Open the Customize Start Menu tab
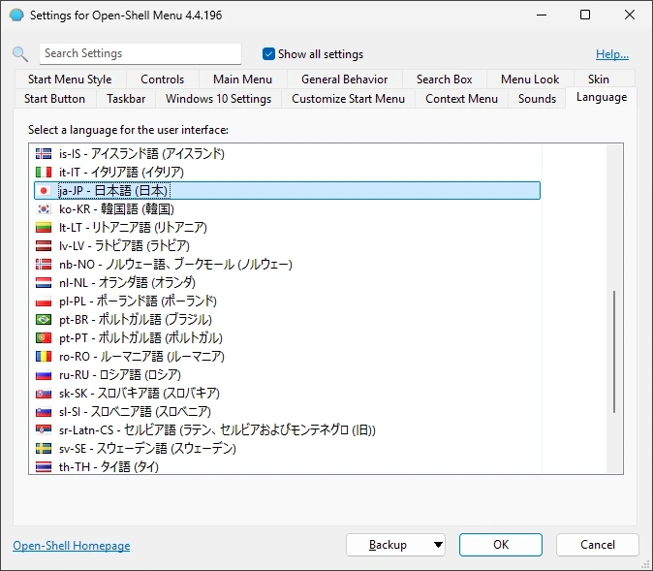This screenshot has width=653, height=571. [348, 99]
